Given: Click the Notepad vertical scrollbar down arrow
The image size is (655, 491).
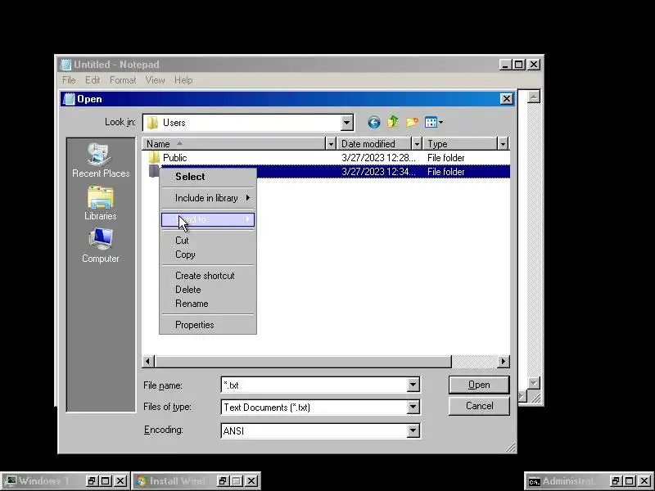Looking at the screenshot, I should [x=534, y=382].
